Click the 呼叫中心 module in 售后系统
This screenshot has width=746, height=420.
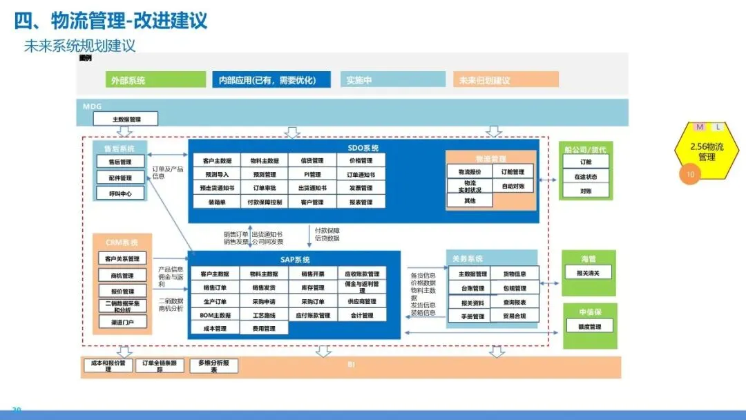click(x=119, y=193)
